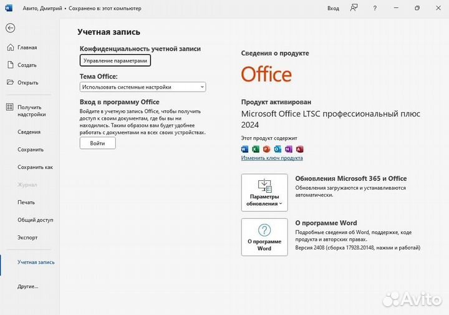Click the feedback person icon in title bar
Image resolution: width=449 pixels, height=315 pixels.
[x=354, y=8]
